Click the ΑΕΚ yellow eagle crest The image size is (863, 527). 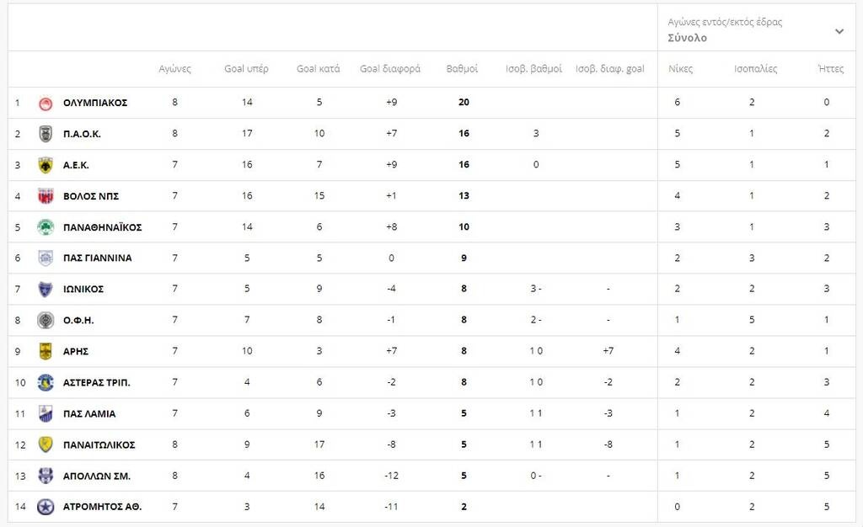(x=46, y=165)
